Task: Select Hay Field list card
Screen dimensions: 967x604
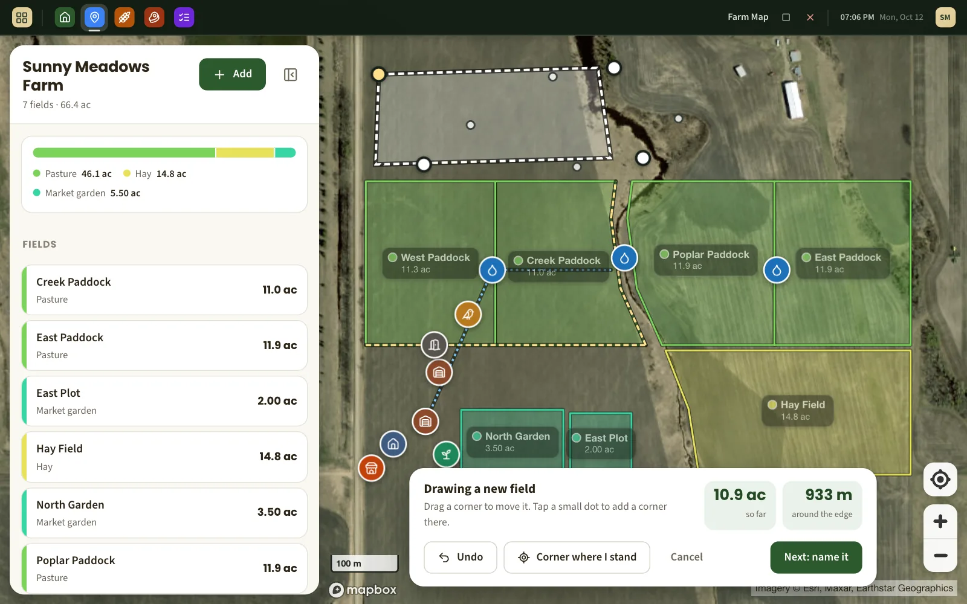Action: 164,457
